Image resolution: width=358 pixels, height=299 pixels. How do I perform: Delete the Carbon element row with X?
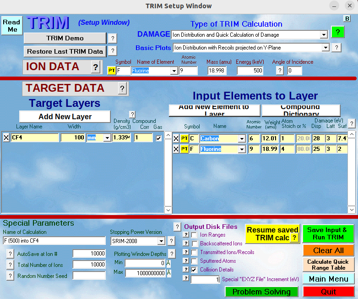(176, 138)
